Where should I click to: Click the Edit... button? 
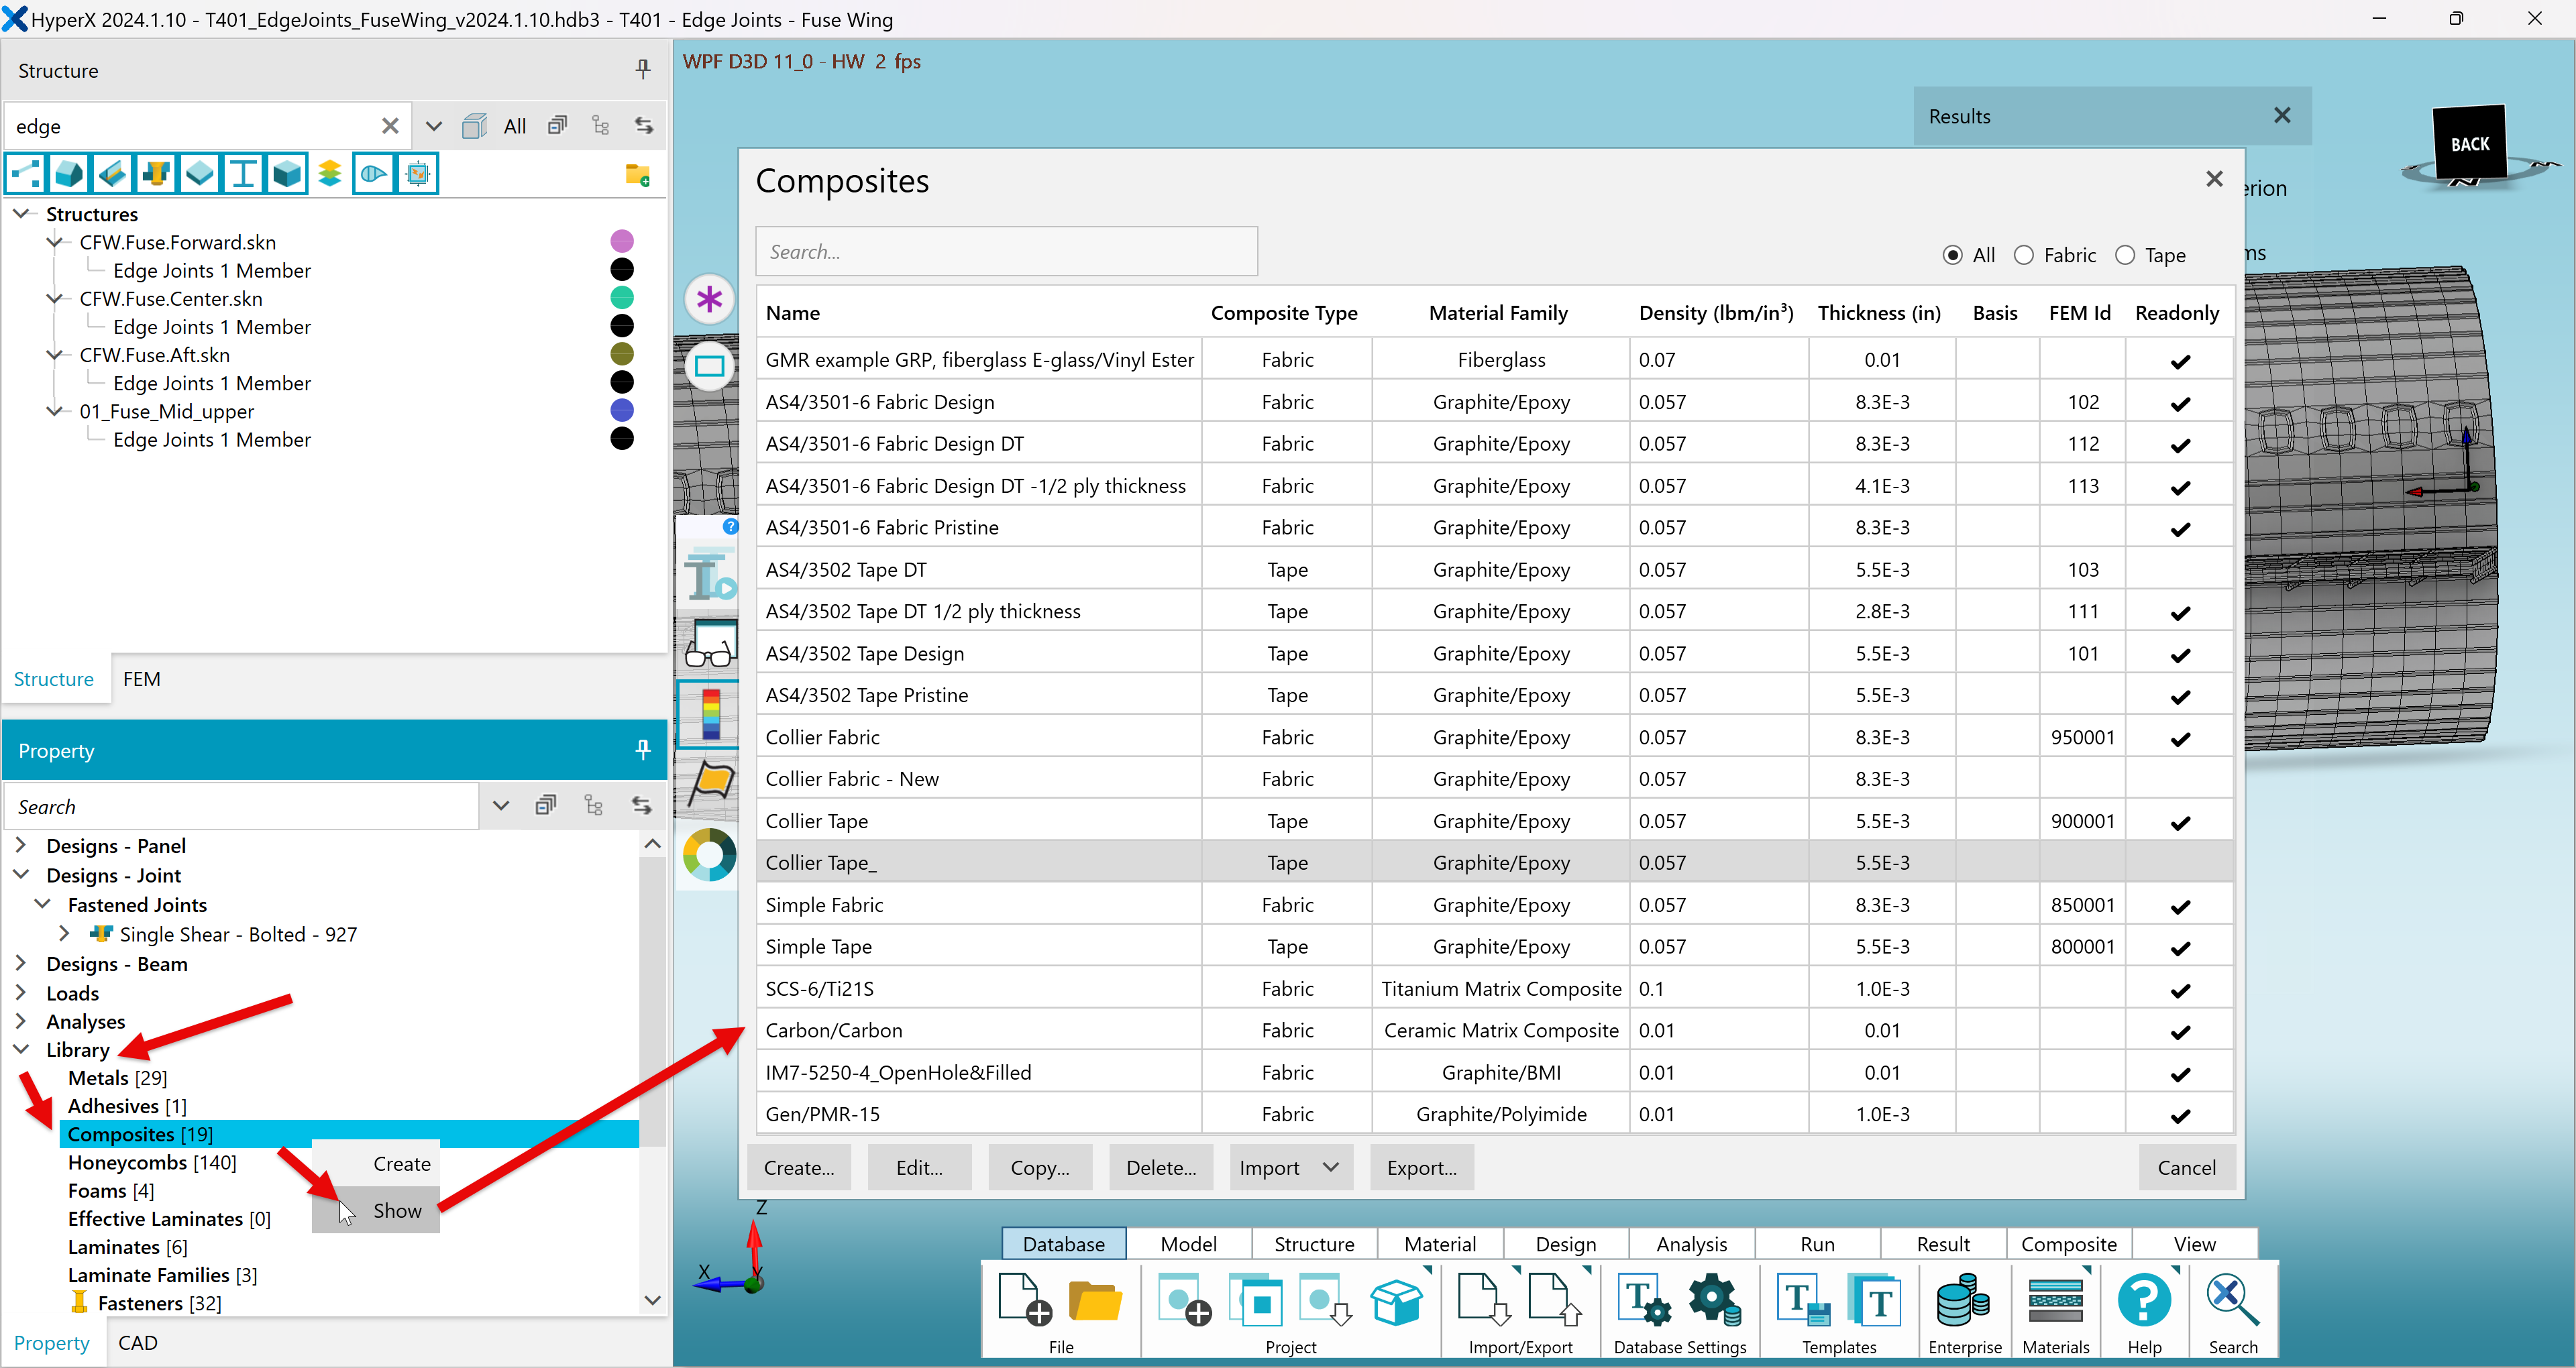coord(919,1168)
